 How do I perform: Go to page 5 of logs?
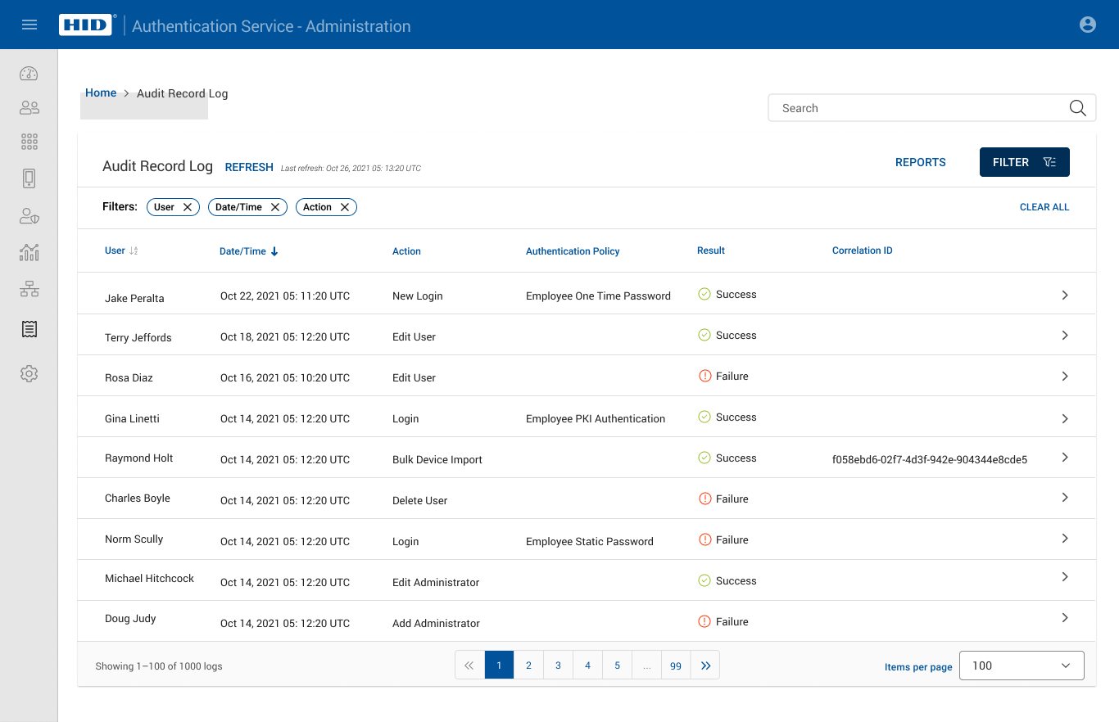click(617, 666)
